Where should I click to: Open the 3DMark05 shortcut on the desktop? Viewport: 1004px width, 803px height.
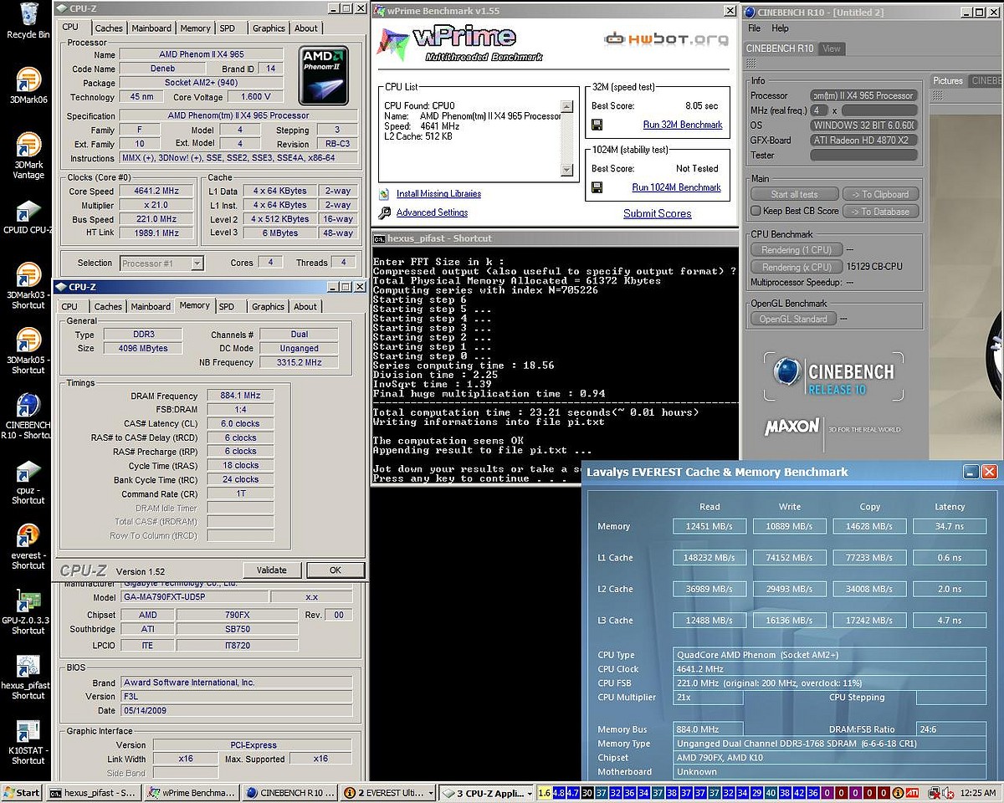[x=28, y=351]
